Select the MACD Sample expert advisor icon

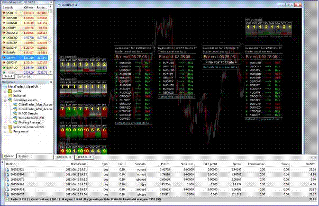[x=15, y=113]
